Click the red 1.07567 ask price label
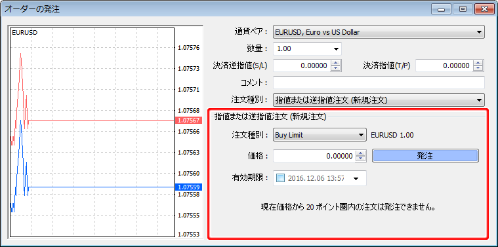Image resolution: width=498 pixels, height=247 pixels. [x=189, y=121]
